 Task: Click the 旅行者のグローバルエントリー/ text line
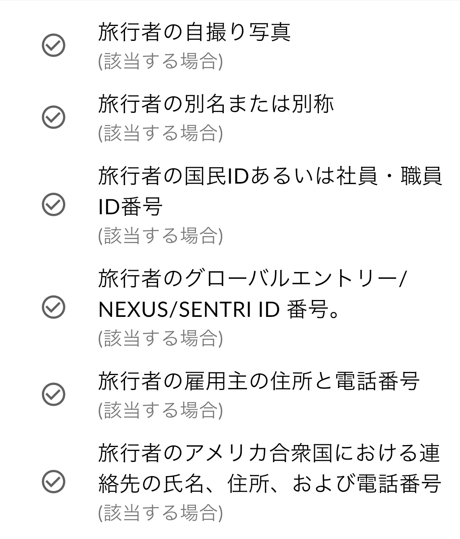252,279
